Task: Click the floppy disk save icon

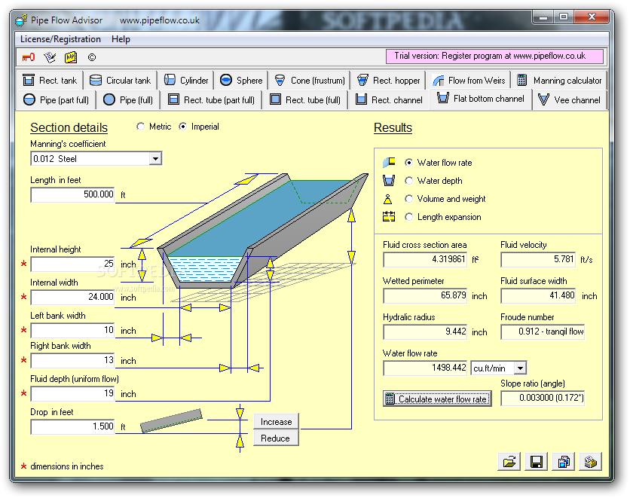Action: click(537, 461)
